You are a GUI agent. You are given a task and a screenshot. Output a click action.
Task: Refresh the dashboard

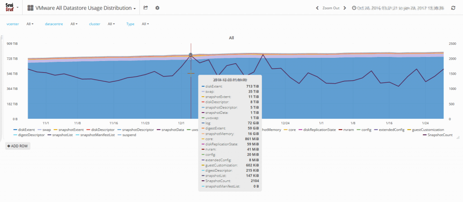click(x=453, y=8)
